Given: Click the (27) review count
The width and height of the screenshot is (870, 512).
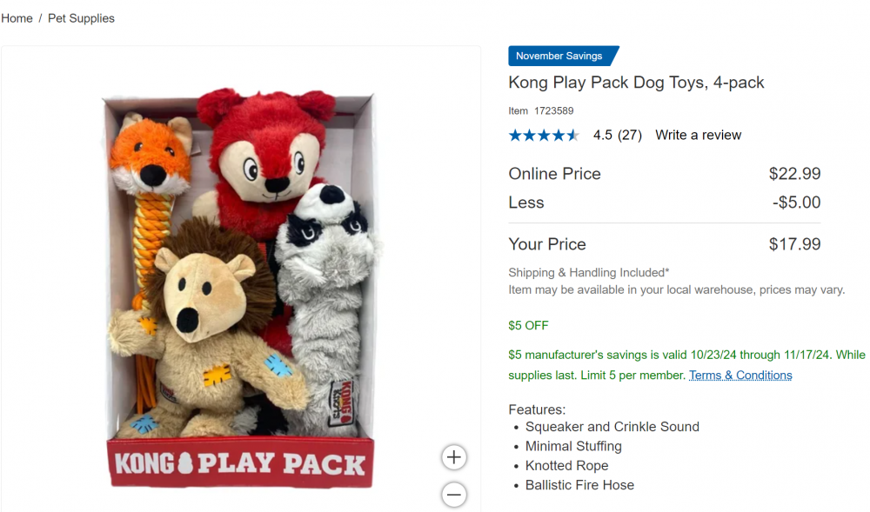Looking at the screenshot, I should pos(630,135).
